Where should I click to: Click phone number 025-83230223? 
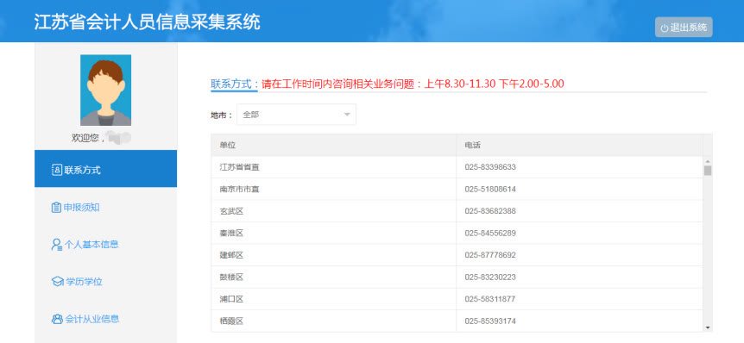click(x=490, y=277)
